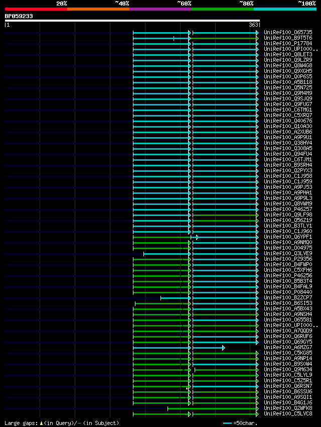The image size is (321, 427).
Task: Select label UniRef100_A7QQD9
Action: click(x=288, y=331)
